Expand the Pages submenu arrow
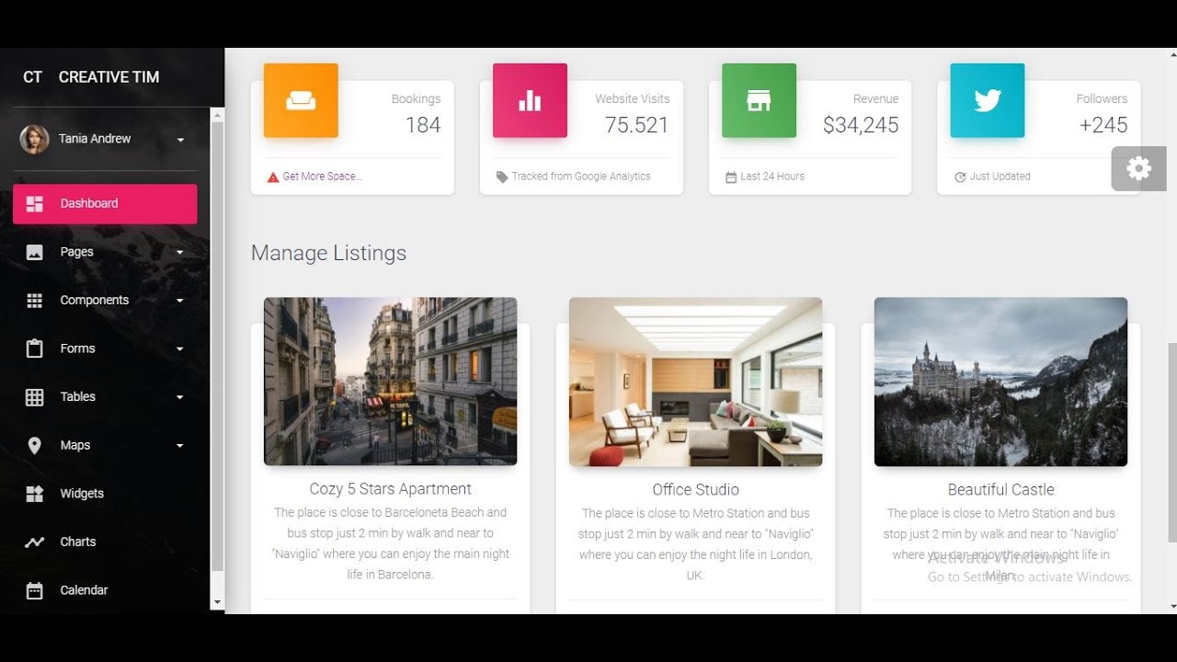The height and width of the screenshot is (662, 1177). click(x=179, y=252)
